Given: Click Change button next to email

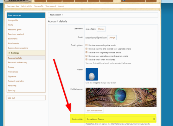Looking at the screenshot, I should coord(112,37).
